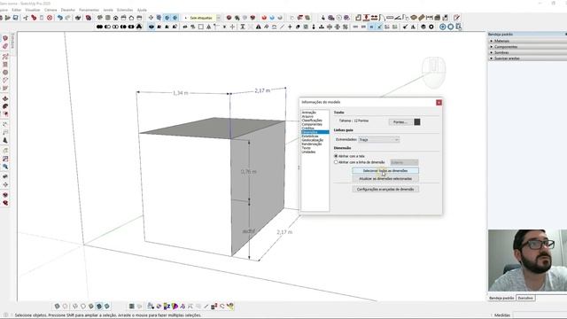Switch to the Bandeja padrão bottom tab
This screenshot has height=319, width=567.
click(x=501, y=298)
